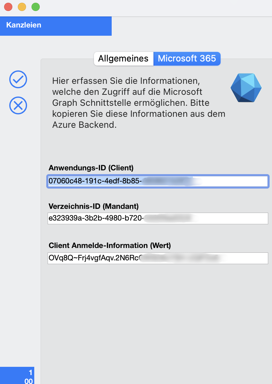Select the Client Anmelde-Information (Wert) field
The width and height of the screenshot is (272, 384).
point(158,258)
